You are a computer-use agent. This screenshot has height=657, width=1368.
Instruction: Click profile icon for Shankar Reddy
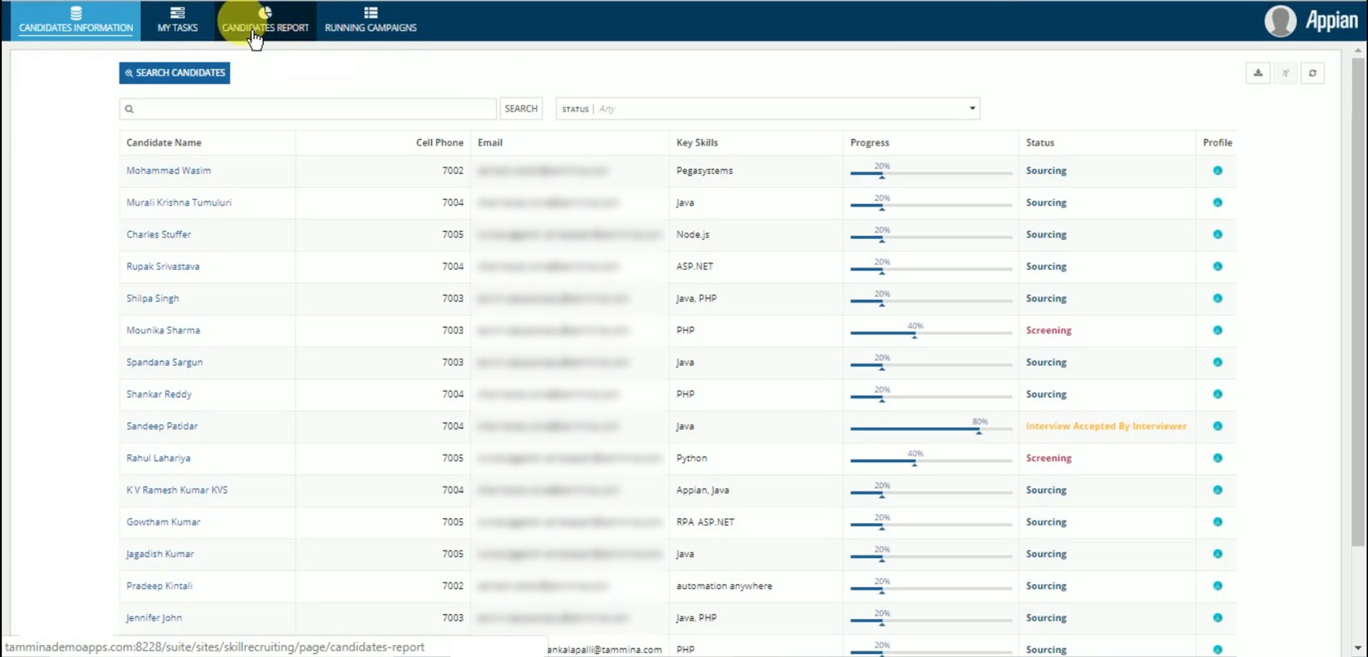1218,394
